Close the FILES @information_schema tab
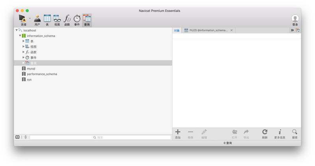This screenshot has width=315, height=166. click(x=231, y=30)
